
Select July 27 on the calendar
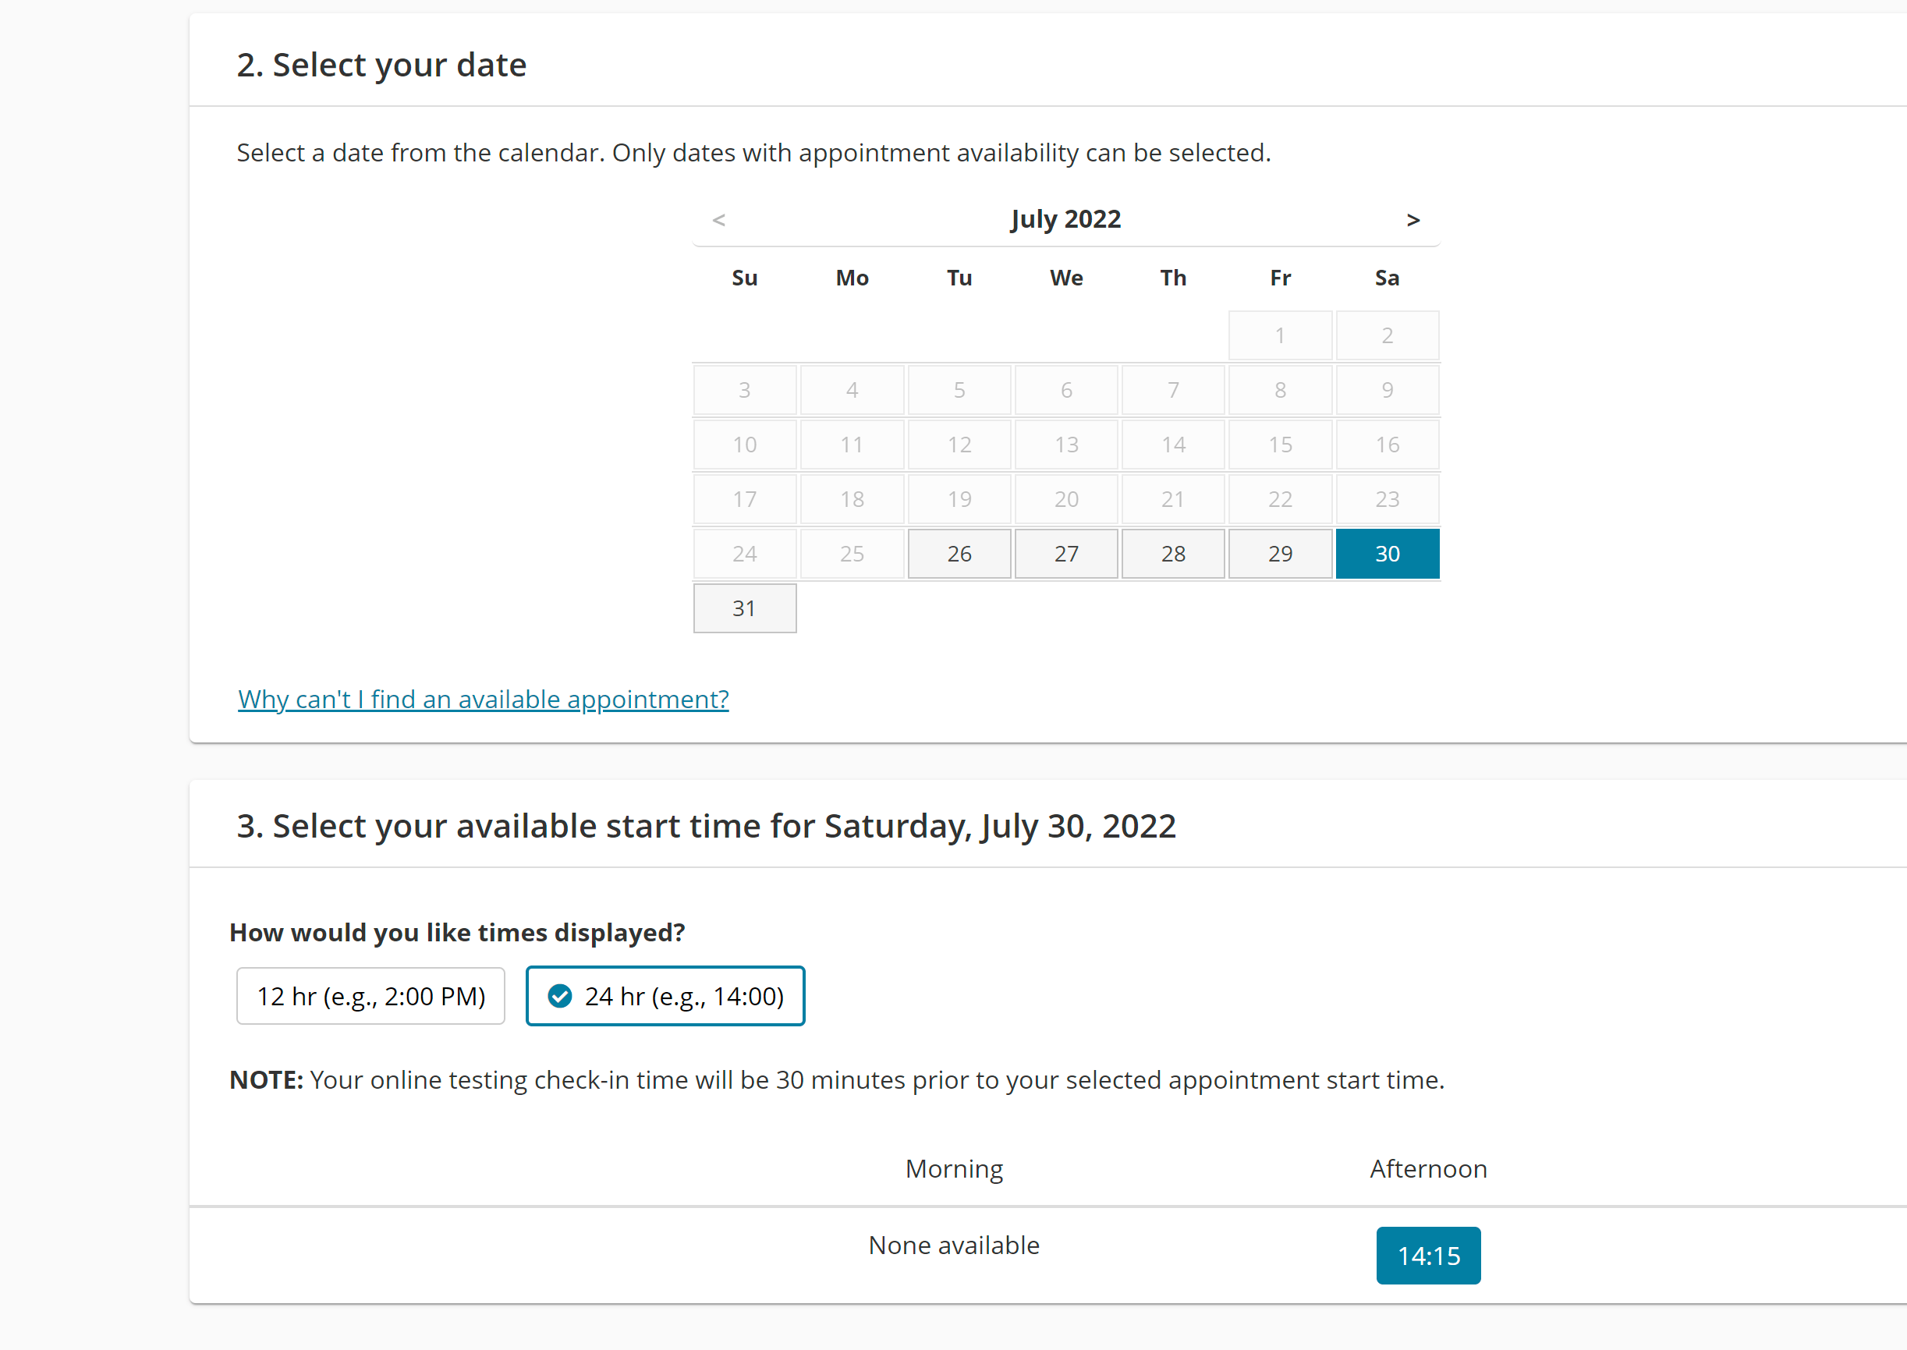tap(1066, 554)
